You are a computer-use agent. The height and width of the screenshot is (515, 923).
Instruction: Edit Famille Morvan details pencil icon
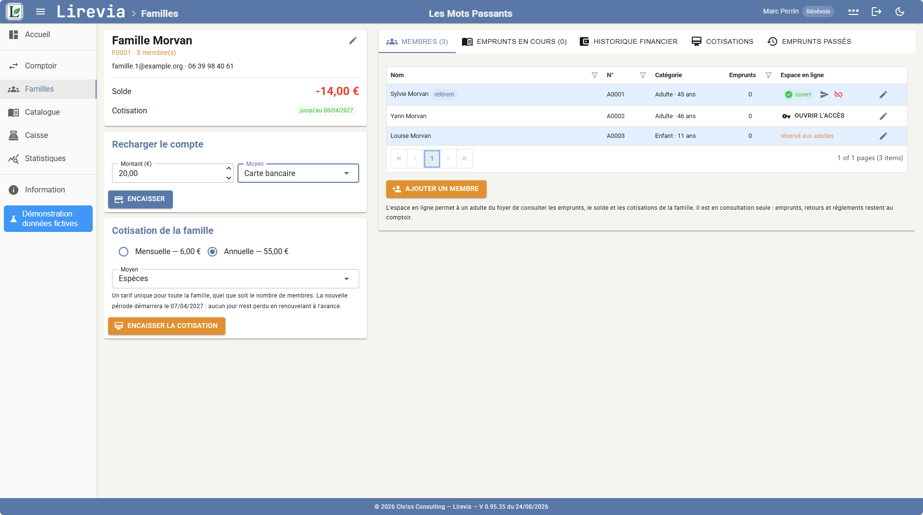pos(353,41)
